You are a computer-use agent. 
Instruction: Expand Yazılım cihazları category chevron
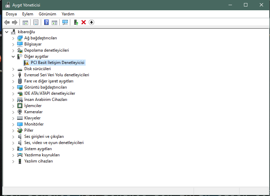tap(13, 161)
